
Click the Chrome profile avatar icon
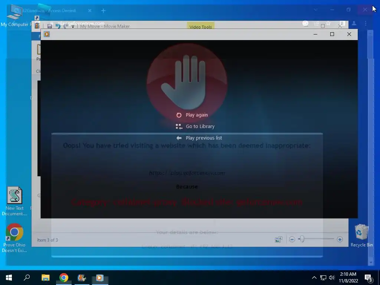pyautogui.click(x=354, y=23)
